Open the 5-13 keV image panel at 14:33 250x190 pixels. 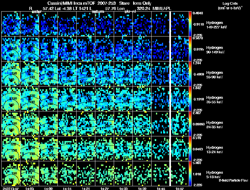click(x=123, y=173)
